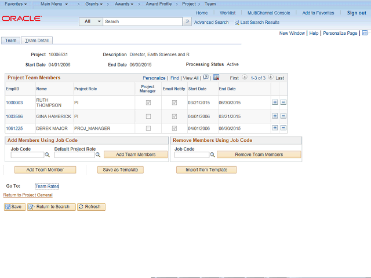Click Personalize link in team grid
Image resolution: width=371 pixels, height=278 pixels.
[154, 78]
